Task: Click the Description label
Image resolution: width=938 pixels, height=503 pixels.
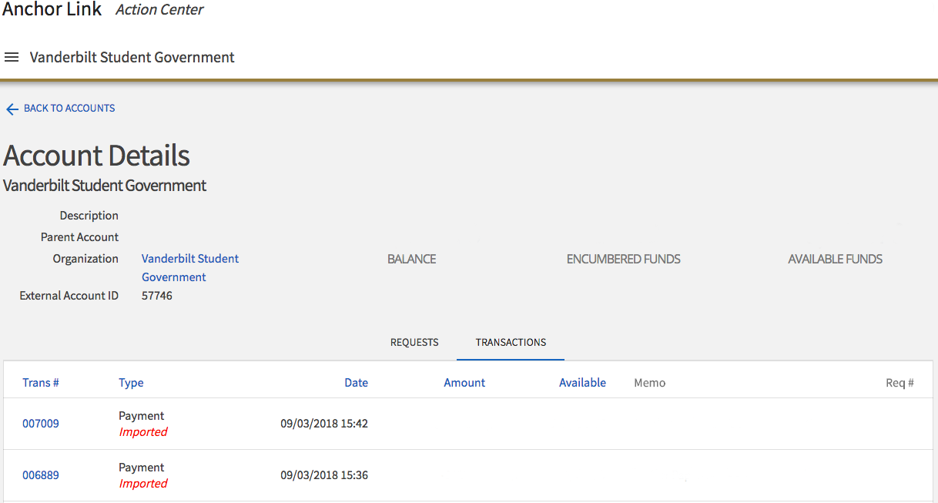Action: [89, 216]
